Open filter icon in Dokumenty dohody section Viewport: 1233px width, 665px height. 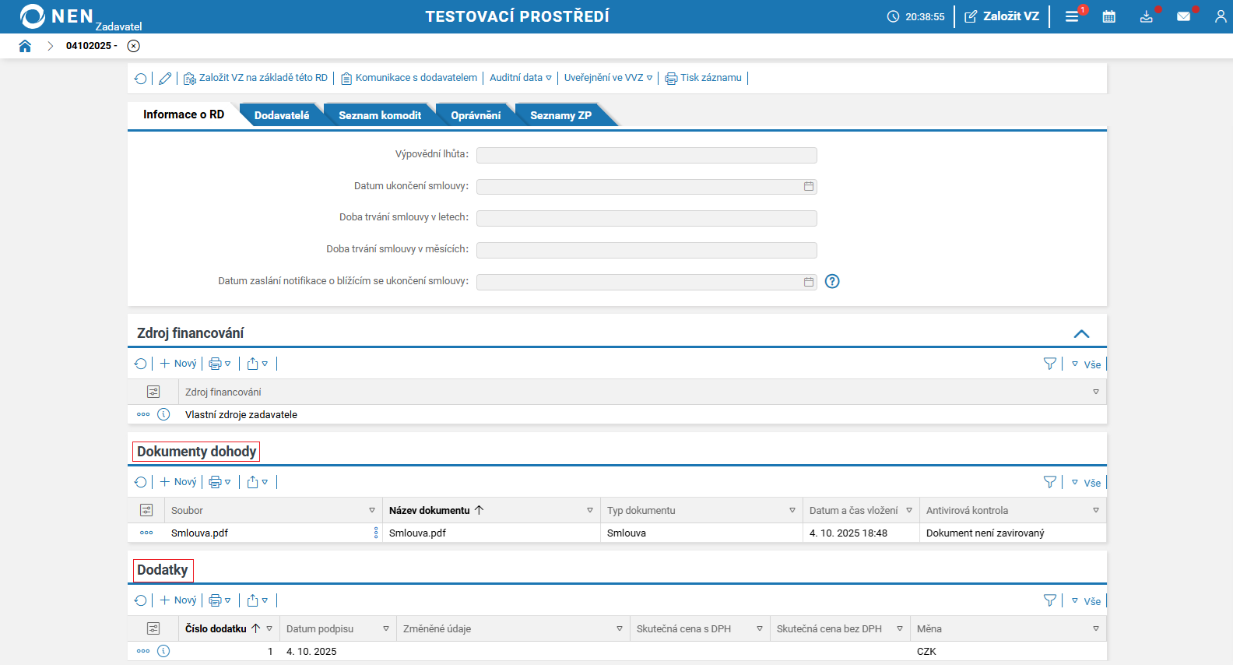click(1049, 482)
